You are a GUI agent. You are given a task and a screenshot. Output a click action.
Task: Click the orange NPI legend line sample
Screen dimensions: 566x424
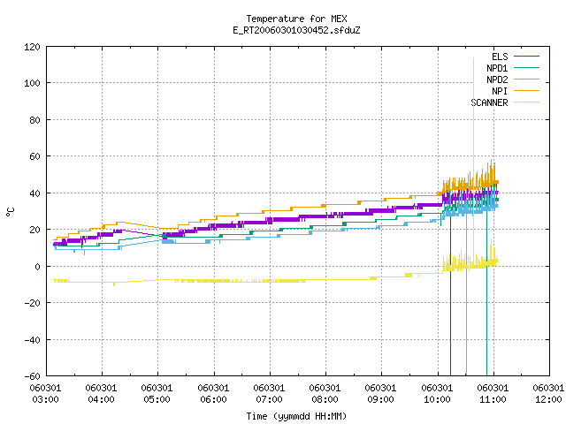click(526, 91)
